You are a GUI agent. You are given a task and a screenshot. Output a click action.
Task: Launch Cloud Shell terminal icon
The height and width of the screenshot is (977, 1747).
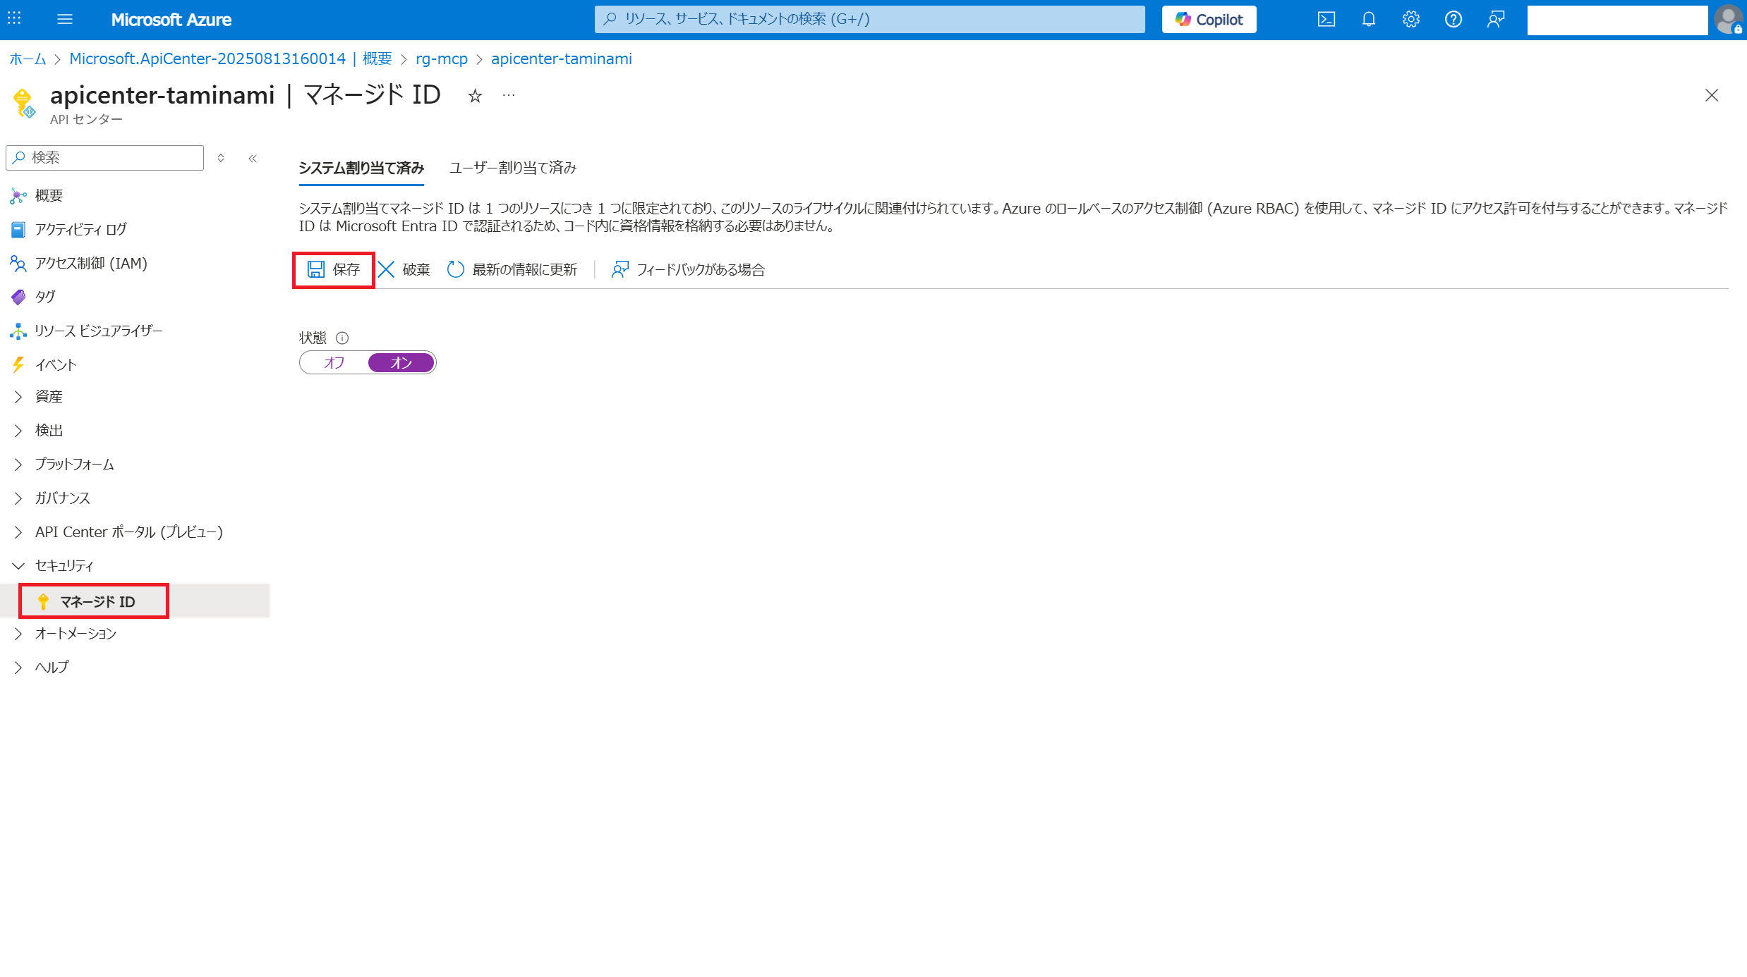[x=1326, y=19]
